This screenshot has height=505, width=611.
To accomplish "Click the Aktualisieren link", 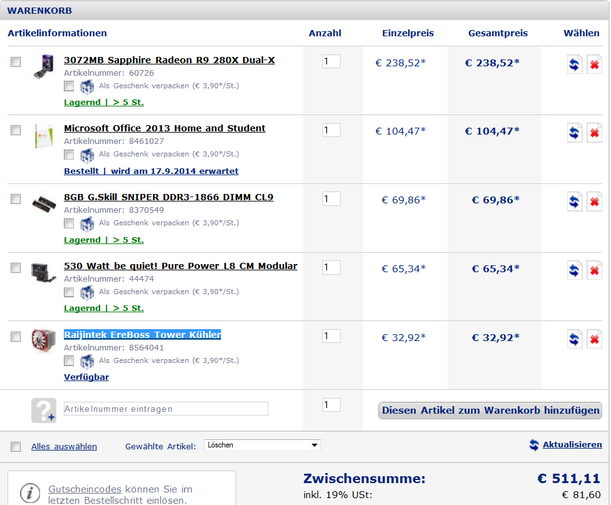I will coord(572,444).
